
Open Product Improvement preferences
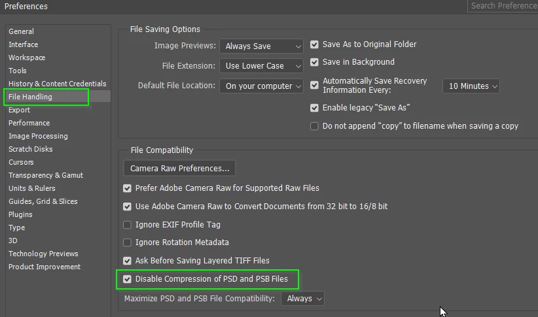45,267
